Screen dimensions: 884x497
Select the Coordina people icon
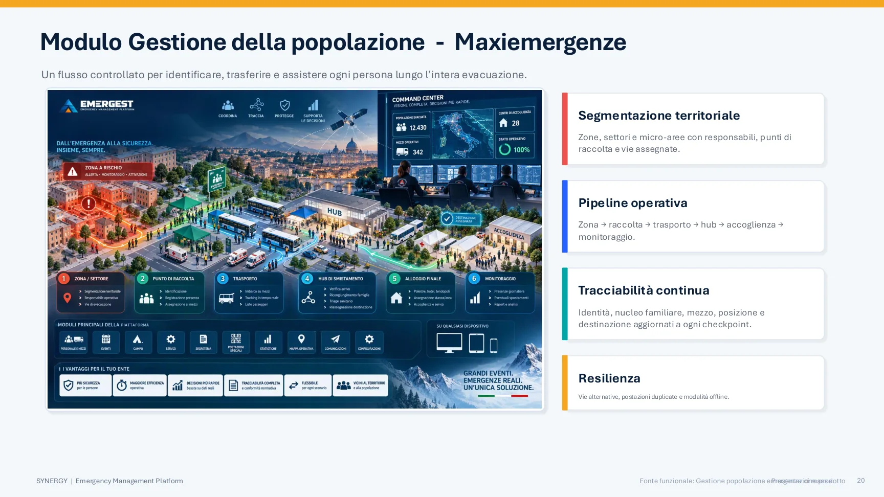coord(228,105)
